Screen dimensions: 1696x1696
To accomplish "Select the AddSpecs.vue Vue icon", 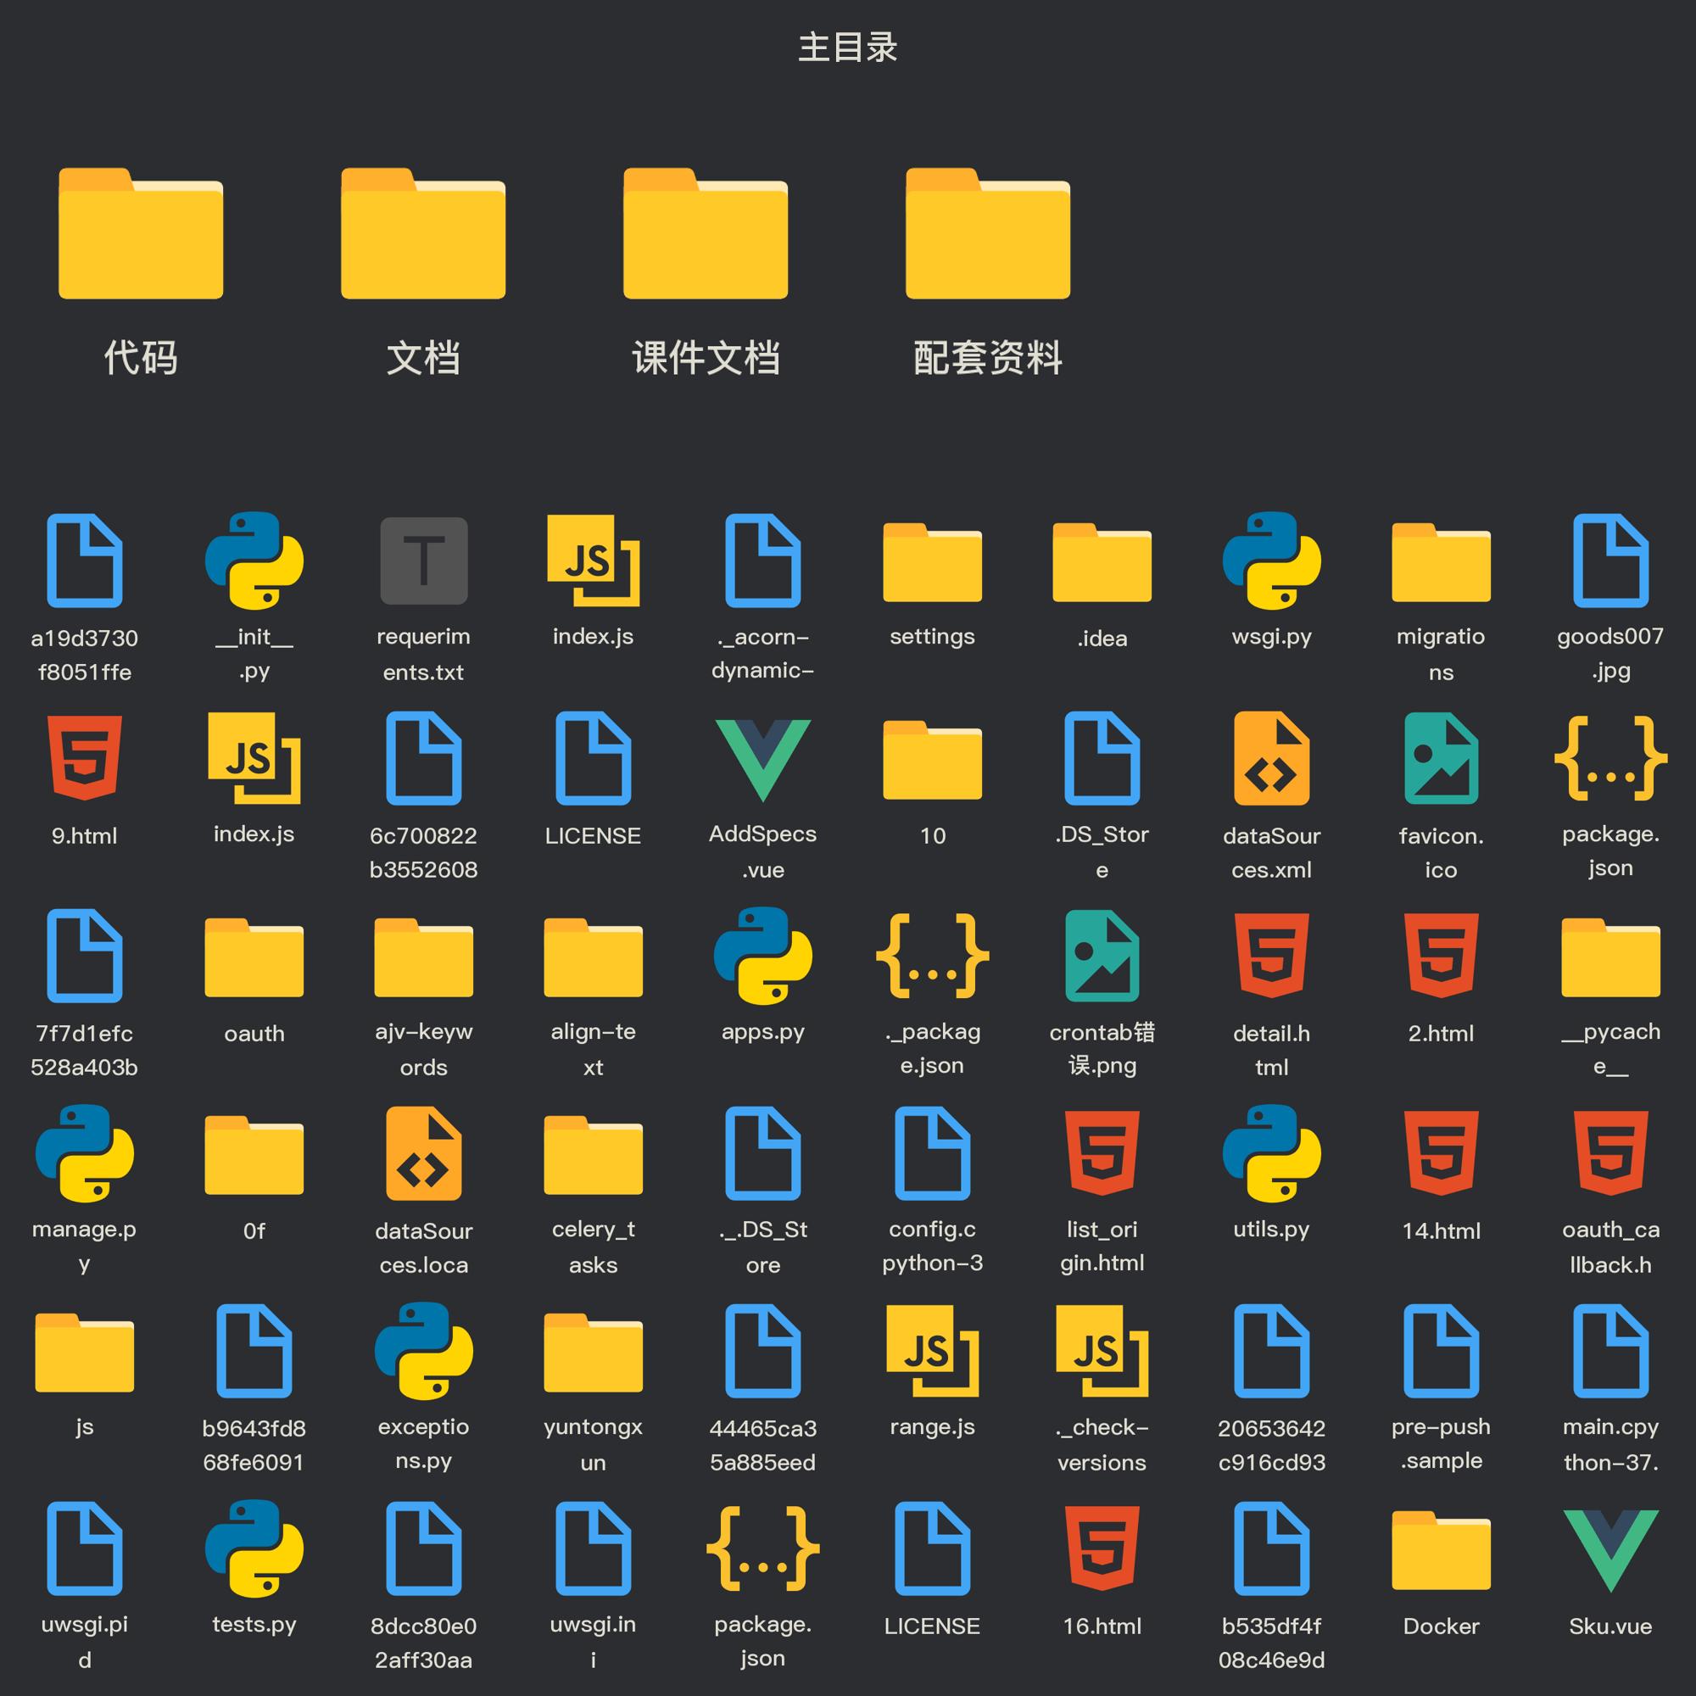I will (x=763, y=760).
